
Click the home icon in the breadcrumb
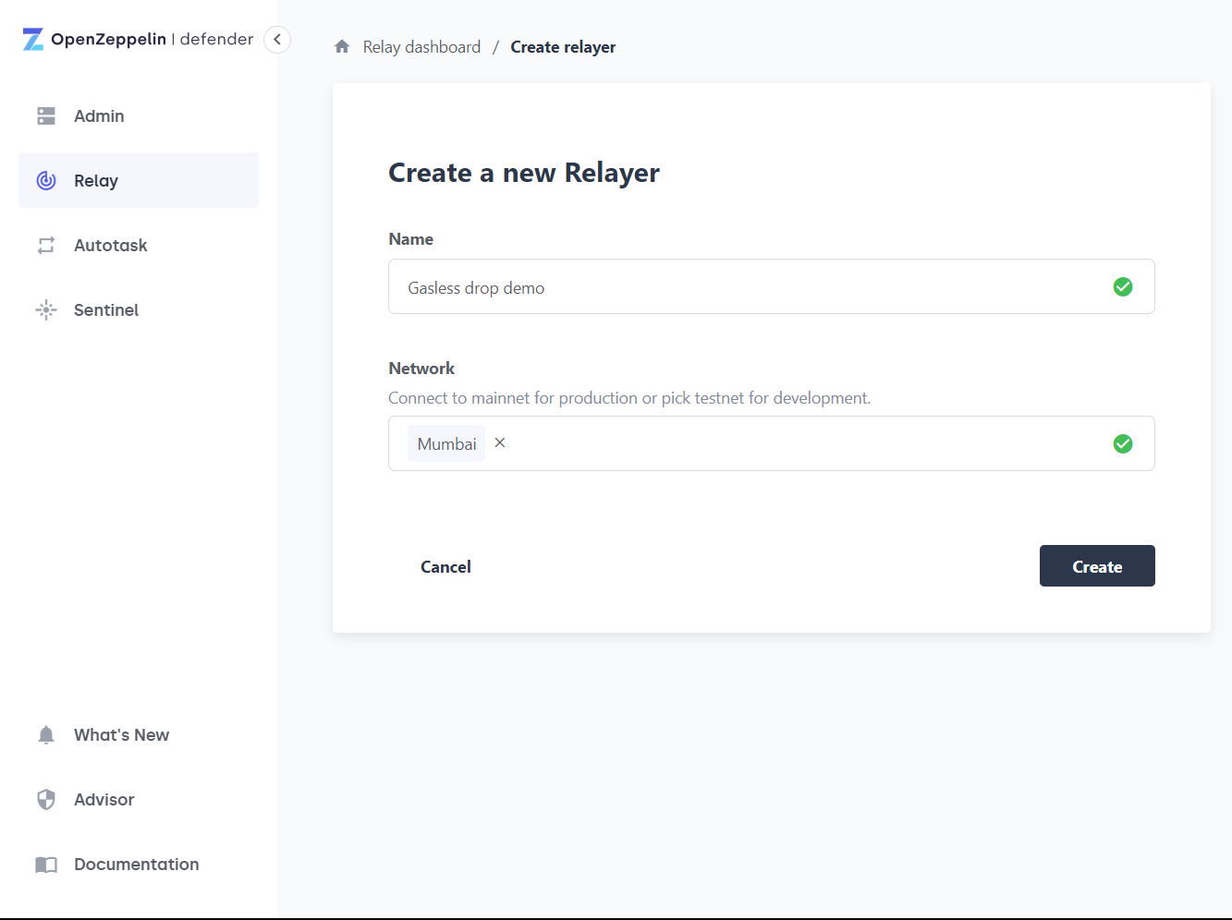pos(341,45)
